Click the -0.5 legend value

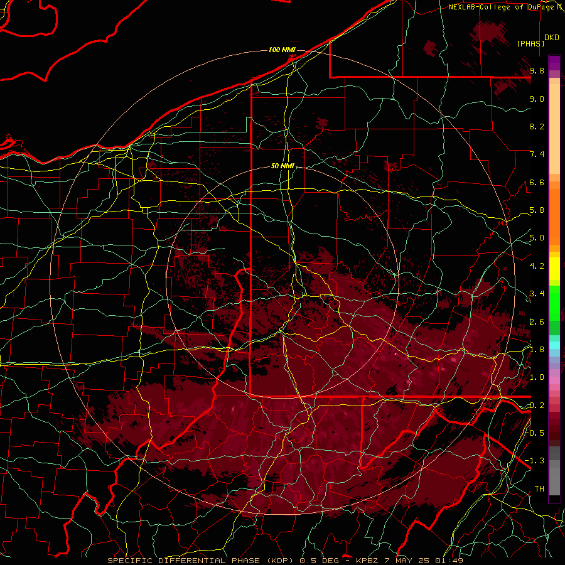[x=535, y=433]
